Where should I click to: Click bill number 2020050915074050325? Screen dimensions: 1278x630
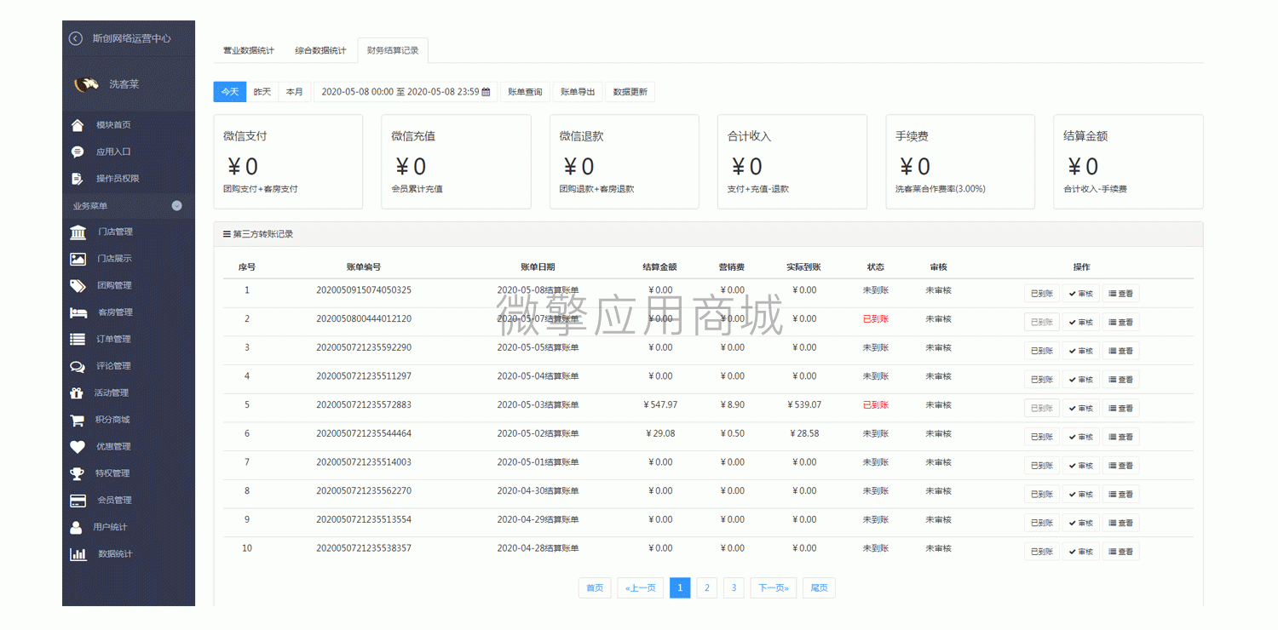[364, 290]
